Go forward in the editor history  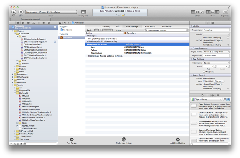point(69,23)
